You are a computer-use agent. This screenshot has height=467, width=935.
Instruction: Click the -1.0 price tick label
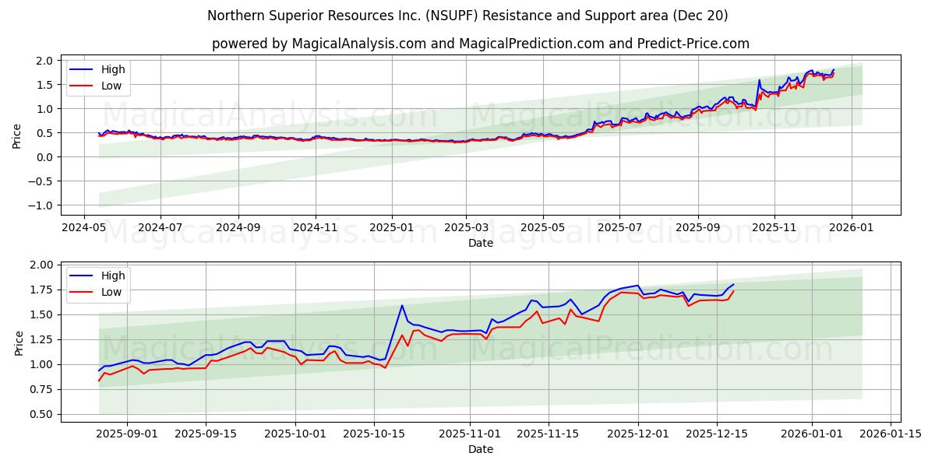(x=41, y=205)
